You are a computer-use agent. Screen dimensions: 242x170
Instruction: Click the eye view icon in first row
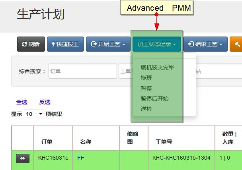point(23,158)
